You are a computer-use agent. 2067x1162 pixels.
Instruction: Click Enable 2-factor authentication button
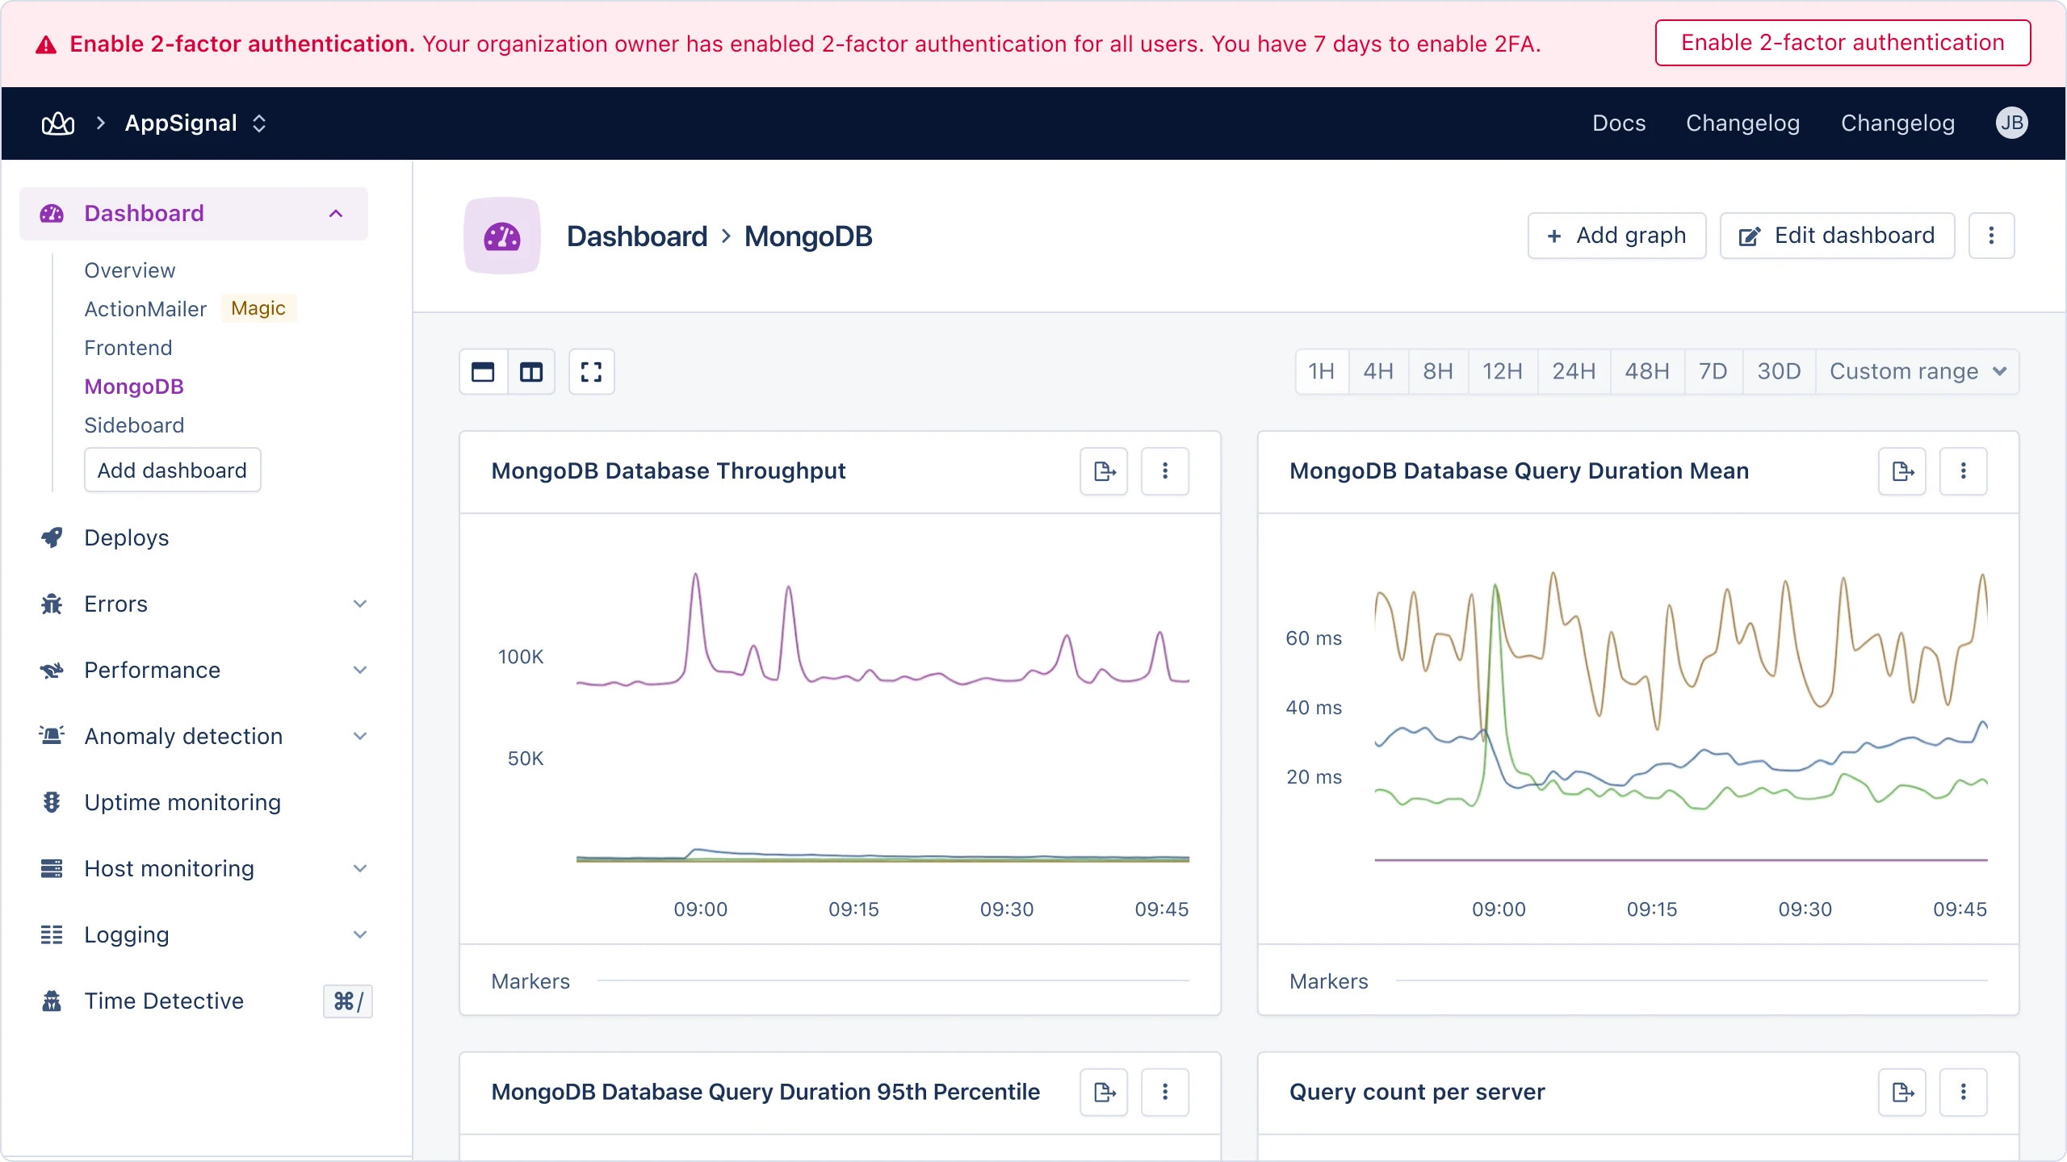pyautogui.click(x=1843, y=43)
